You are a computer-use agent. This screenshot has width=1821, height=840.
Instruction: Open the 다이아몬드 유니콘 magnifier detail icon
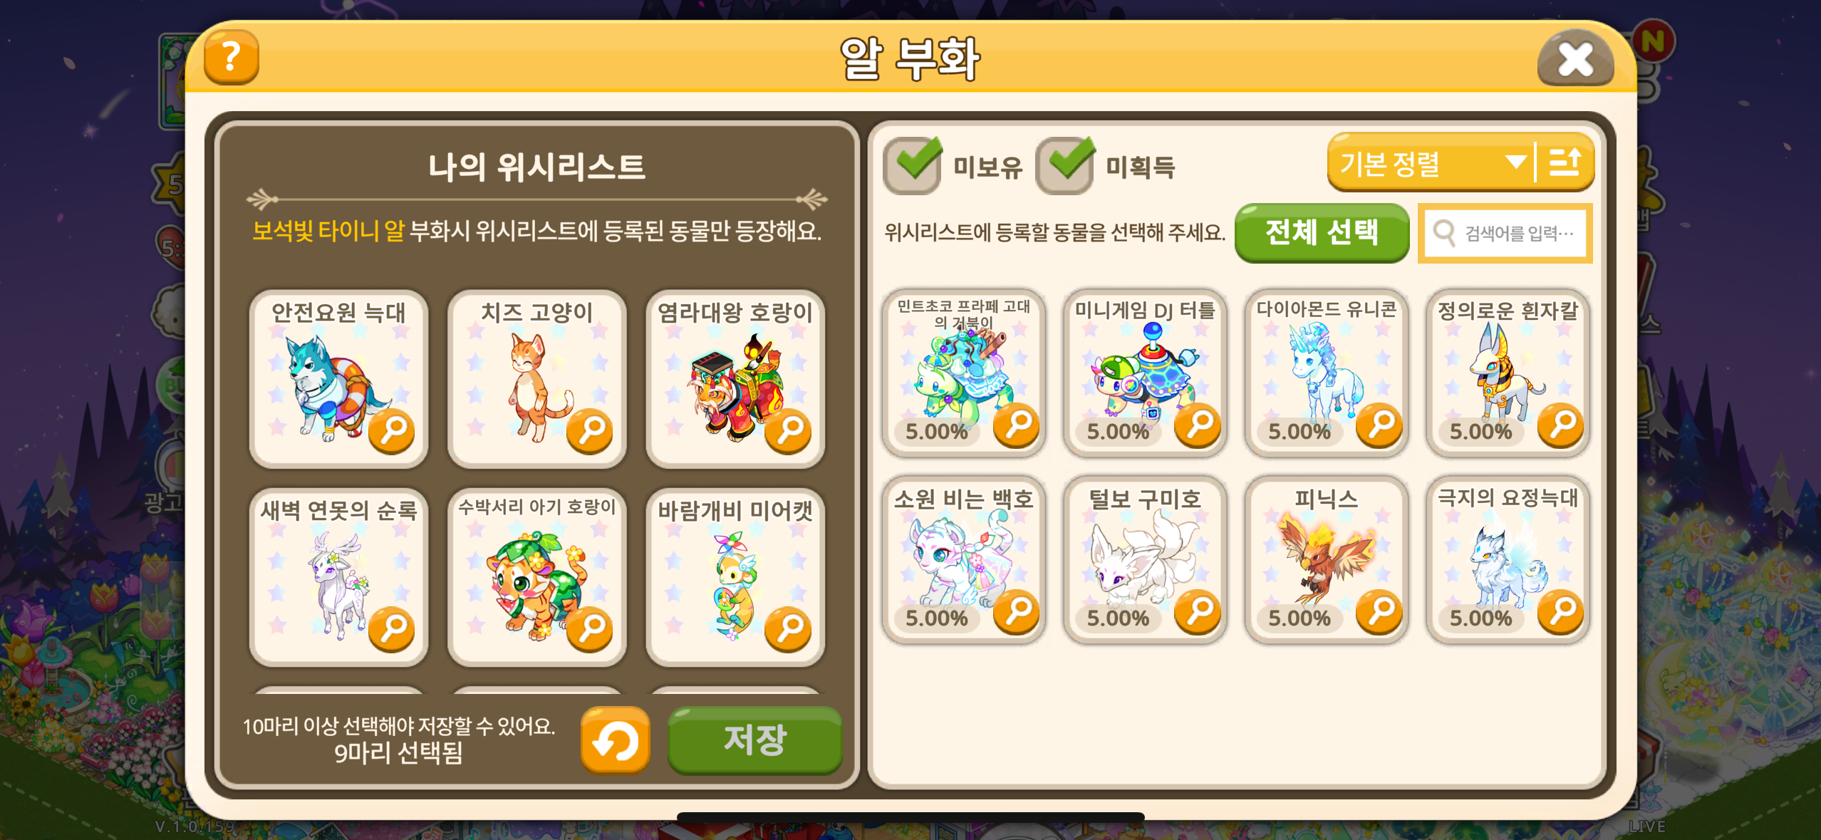[x=1379, y=425]
